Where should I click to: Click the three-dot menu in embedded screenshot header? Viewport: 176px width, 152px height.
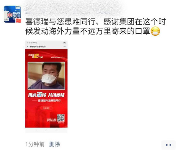coord(65,47)
